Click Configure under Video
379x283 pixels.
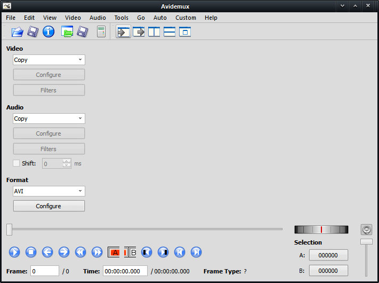pos(49,75)
